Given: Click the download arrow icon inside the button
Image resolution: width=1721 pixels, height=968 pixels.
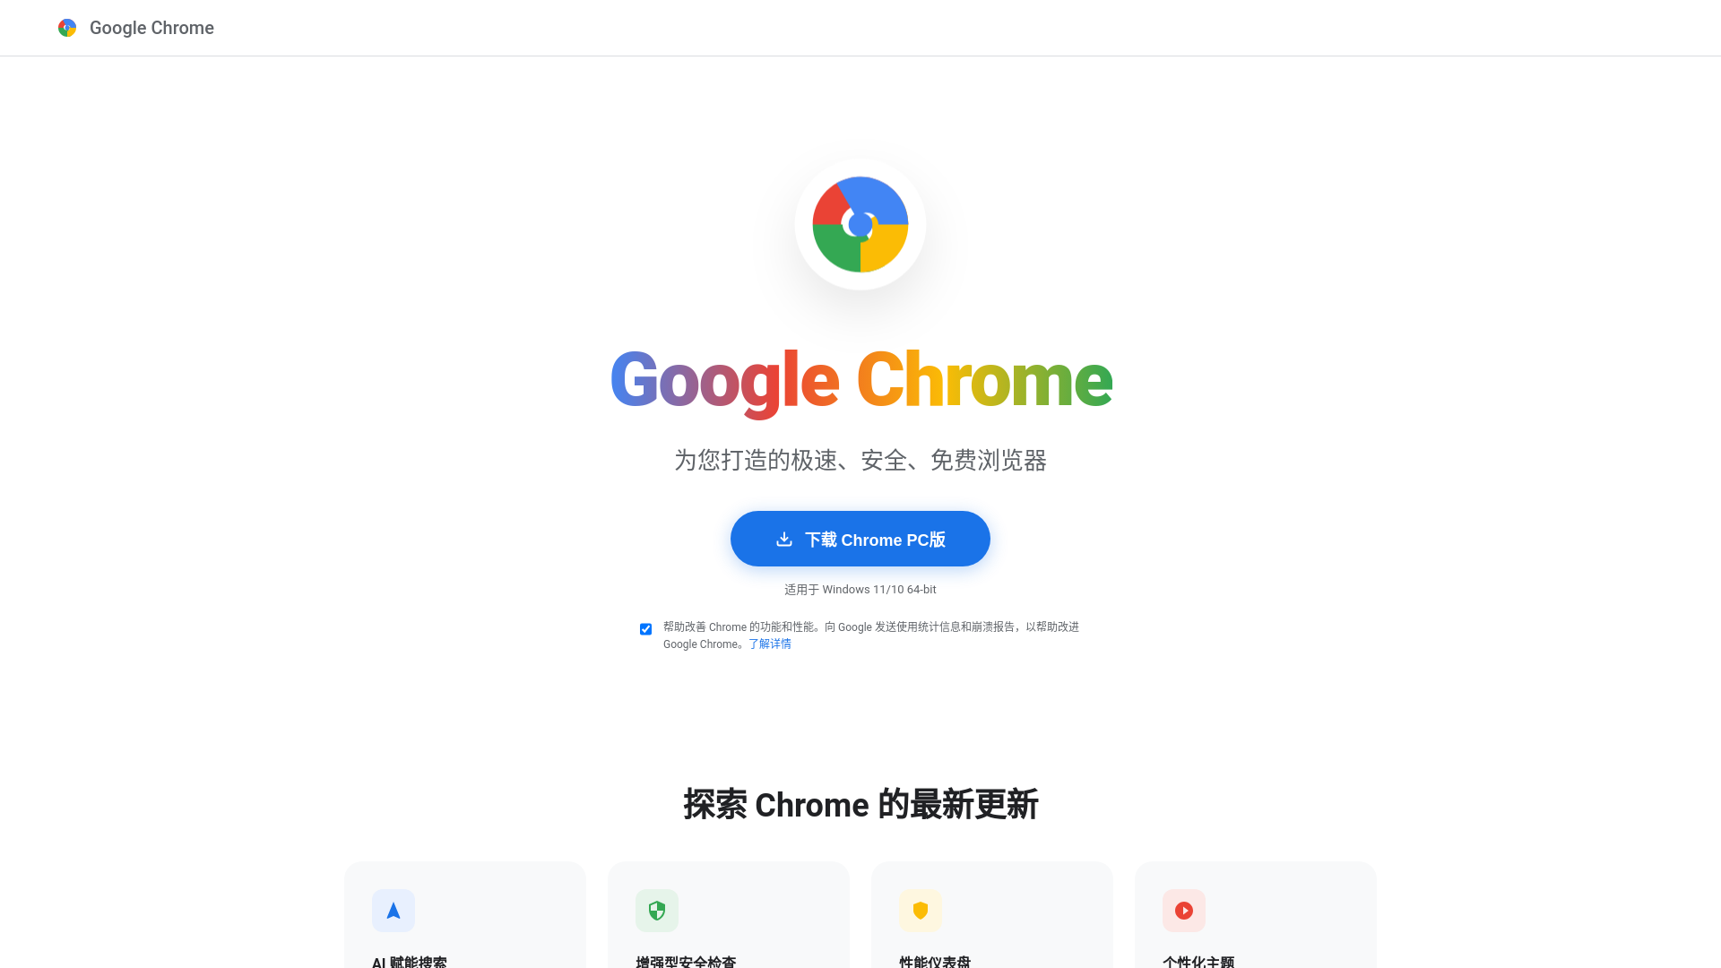Looking at the screenshot, I should 784,539.
